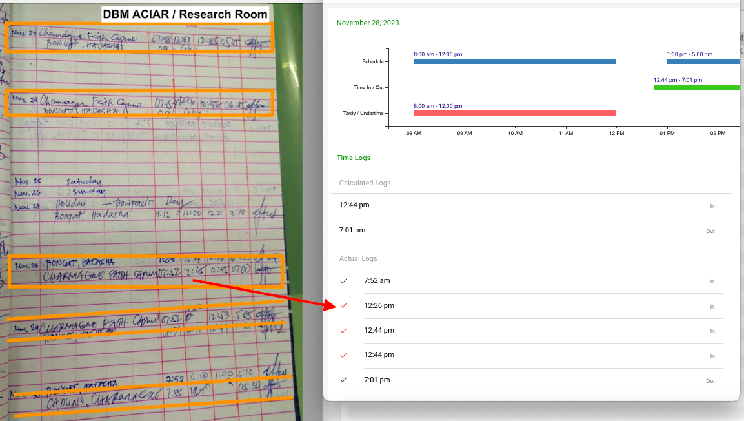The height and width of the screenshot is (421, 744).
Task: Click the red Tardy / Undertime bar
Action: coord(514,113)
